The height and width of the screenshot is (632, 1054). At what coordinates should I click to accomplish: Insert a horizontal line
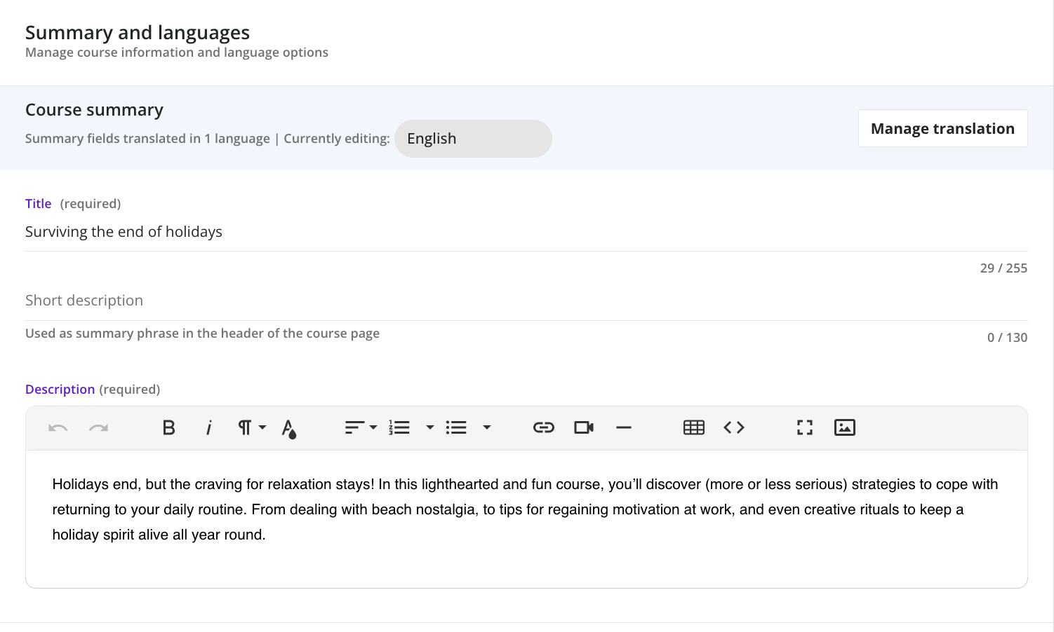tap(623, 428)
